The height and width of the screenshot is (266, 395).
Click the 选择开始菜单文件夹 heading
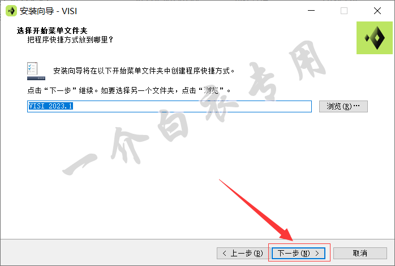click(x=52, y=30)
